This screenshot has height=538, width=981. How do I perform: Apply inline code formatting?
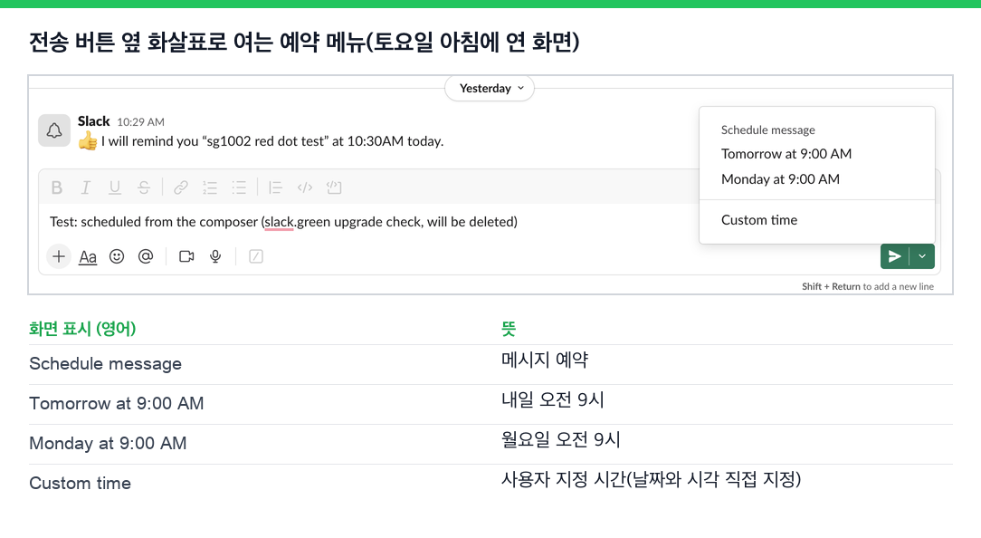[x=305, y=187]
